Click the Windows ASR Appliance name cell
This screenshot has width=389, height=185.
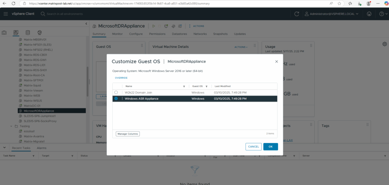[141, 99]
